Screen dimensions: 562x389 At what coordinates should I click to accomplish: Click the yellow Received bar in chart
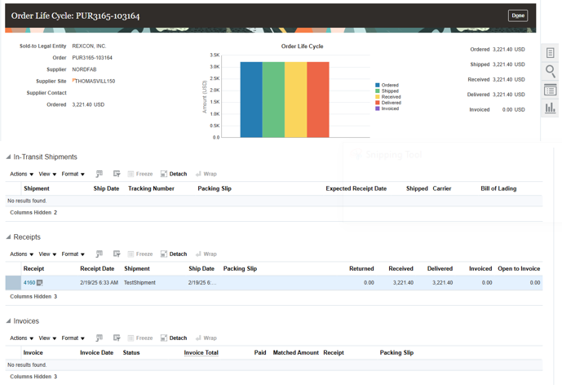[296, 99]
